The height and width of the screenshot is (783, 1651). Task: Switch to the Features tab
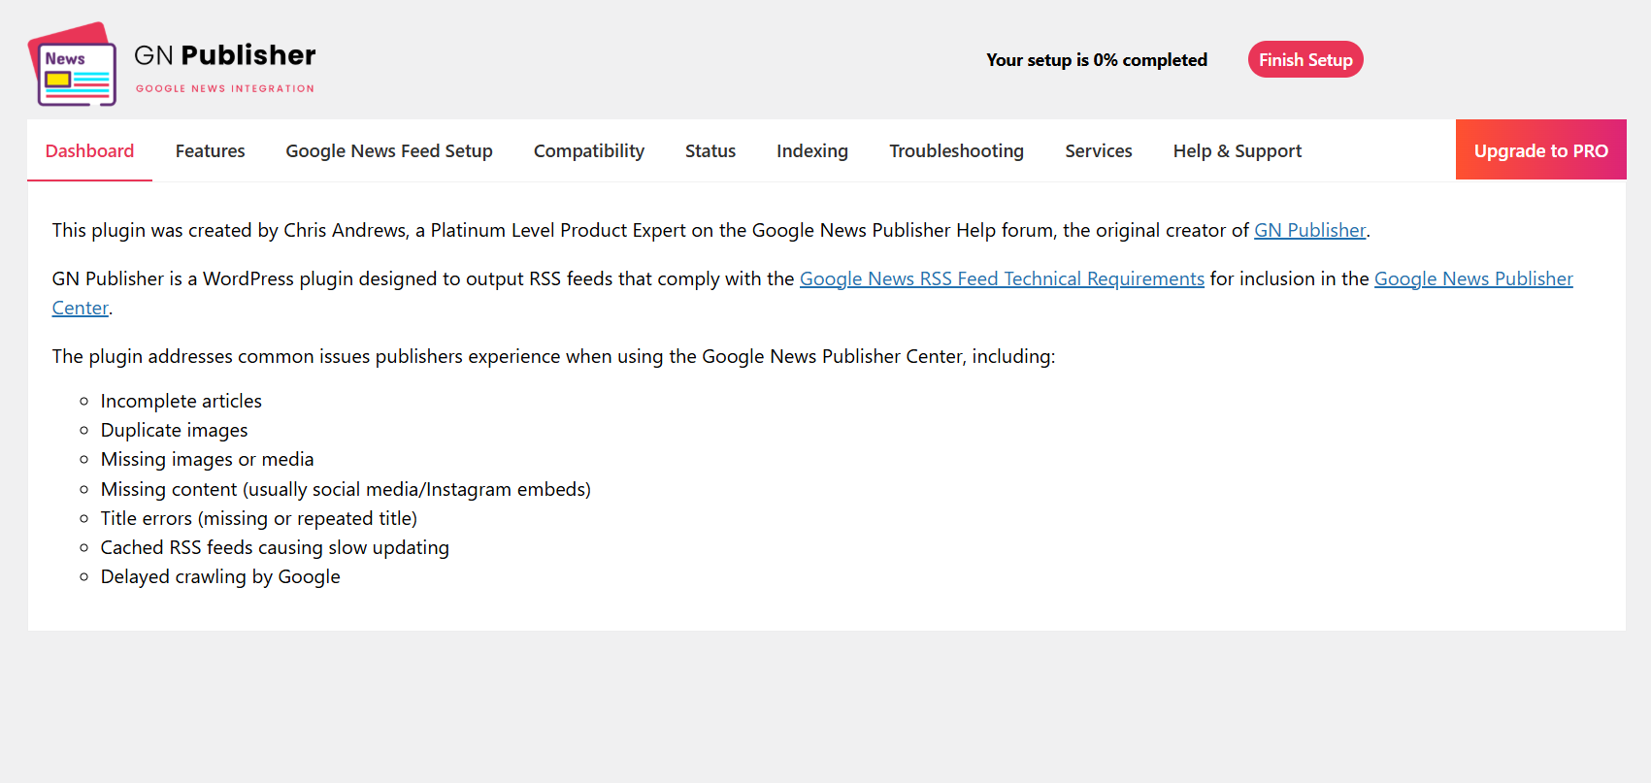210,150
